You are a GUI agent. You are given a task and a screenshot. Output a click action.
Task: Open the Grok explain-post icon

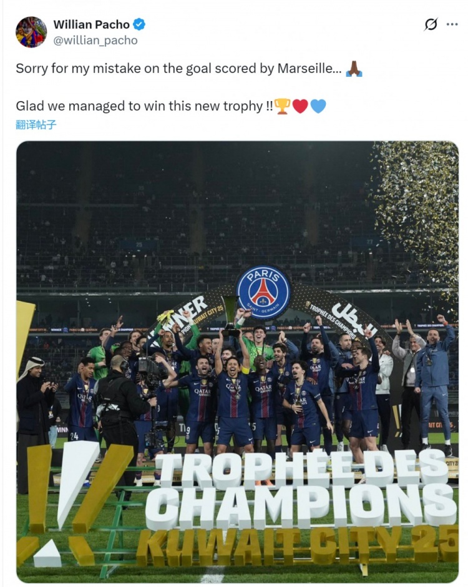(431, 25)
